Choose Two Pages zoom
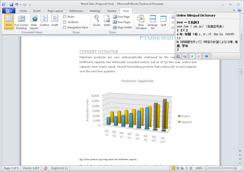Image resolution: width=244 pixels, height=172 pixels. coord(122,22)
